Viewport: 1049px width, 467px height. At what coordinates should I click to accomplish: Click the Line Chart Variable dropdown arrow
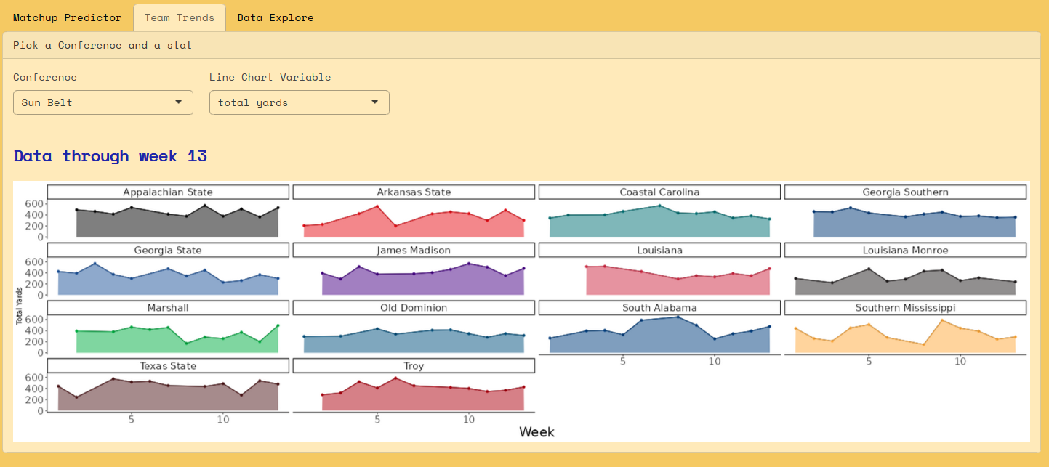click(375, 102)
